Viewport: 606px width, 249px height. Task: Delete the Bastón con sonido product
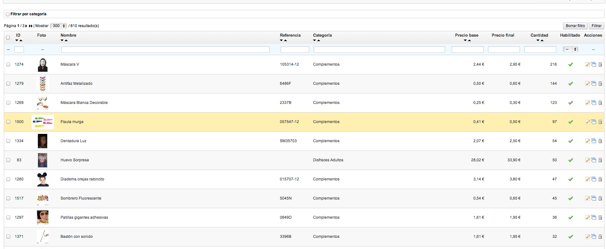tap(600, 237)
